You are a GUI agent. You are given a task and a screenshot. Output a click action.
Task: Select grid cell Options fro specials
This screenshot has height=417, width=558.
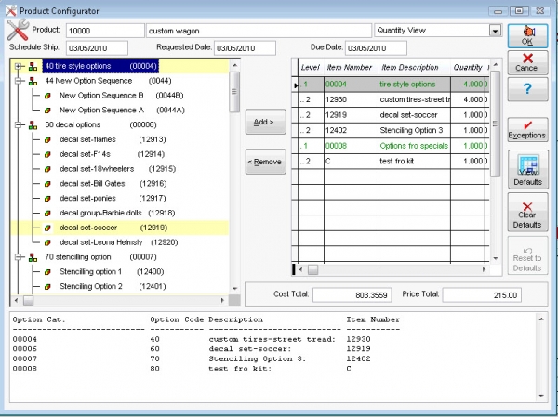415,146
